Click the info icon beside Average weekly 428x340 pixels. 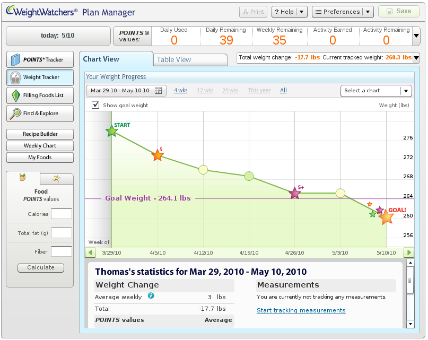pyautogui.click(x=151, y=295)
